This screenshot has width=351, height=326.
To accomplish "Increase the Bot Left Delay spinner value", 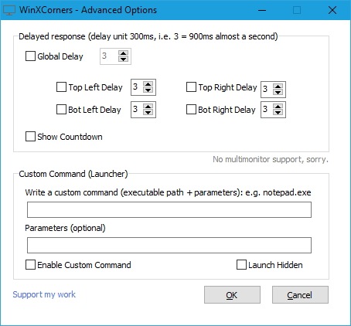I will tap(148, 107).
